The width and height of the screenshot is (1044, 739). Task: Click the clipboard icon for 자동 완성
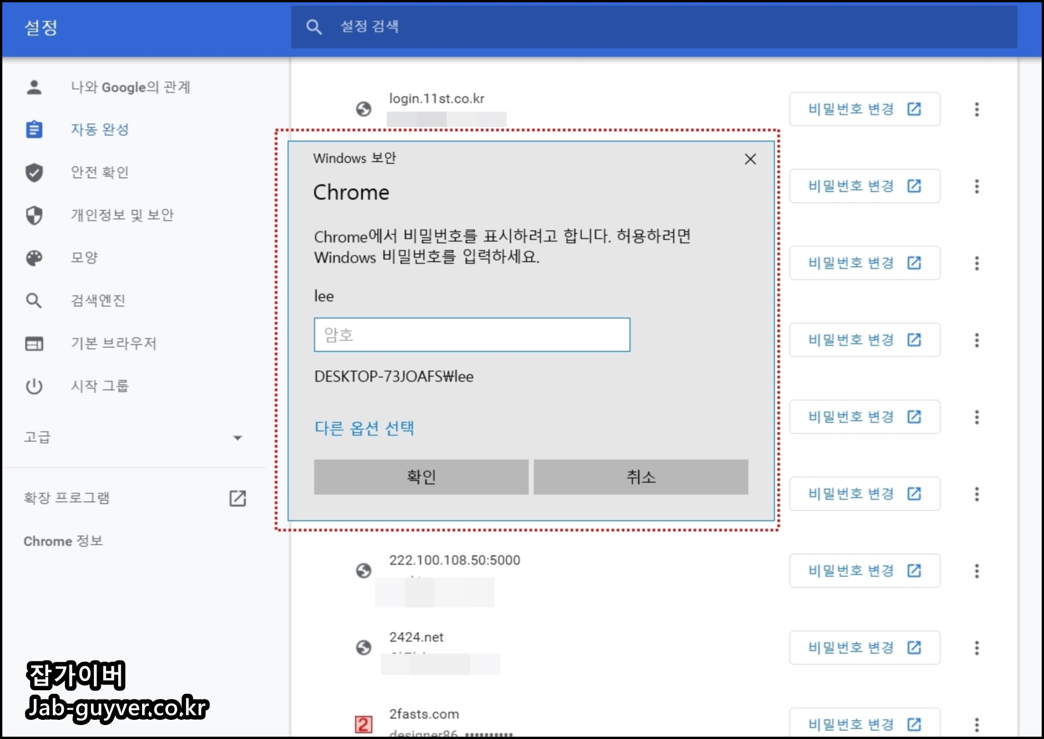click(34, 129)
